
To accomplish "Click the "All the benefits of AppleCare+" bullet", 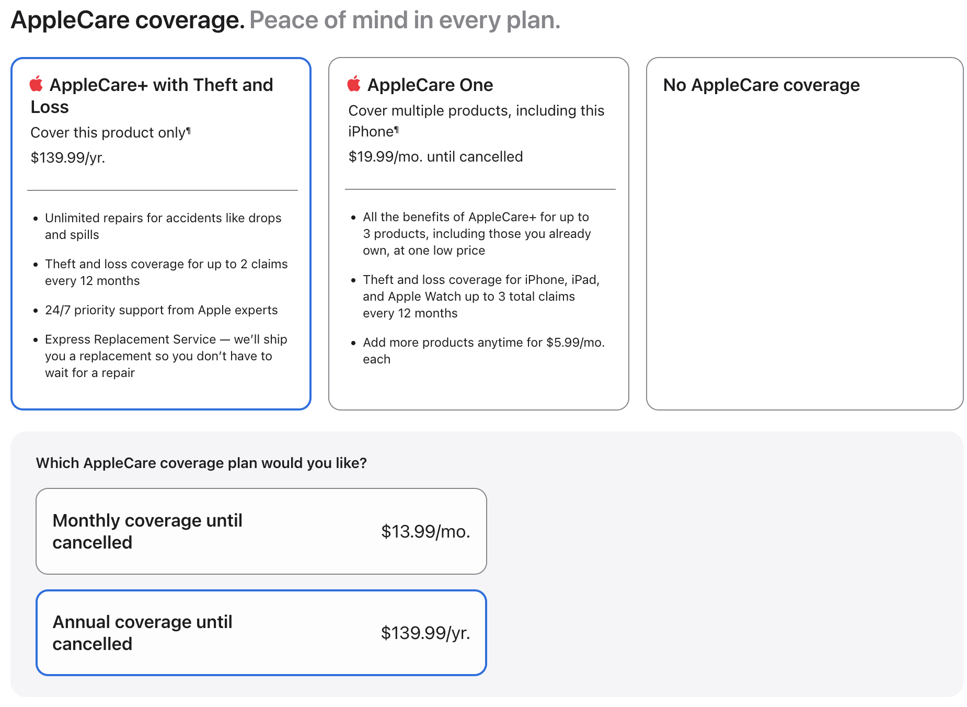I will (x=477, y=234).
